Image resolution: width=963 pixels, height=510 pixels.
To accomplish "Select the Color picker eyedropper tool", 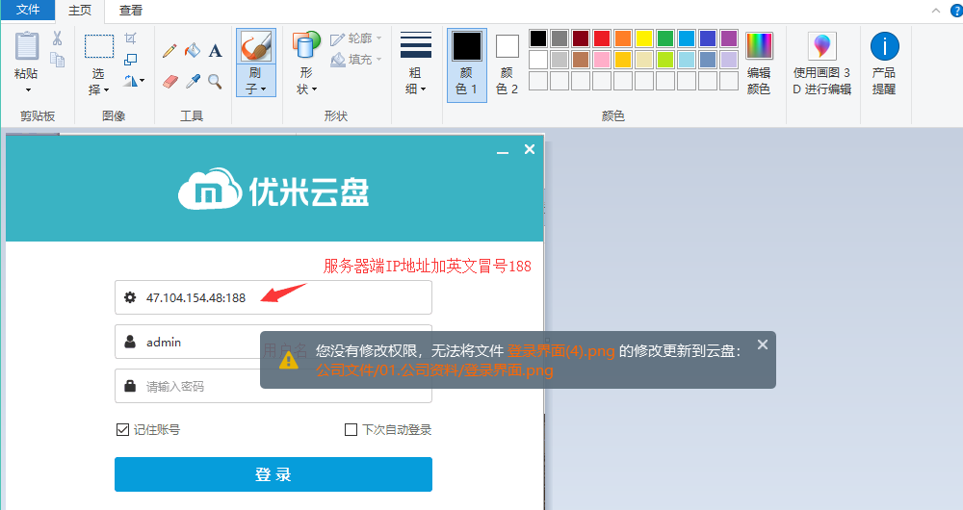I will click(193, 81).
